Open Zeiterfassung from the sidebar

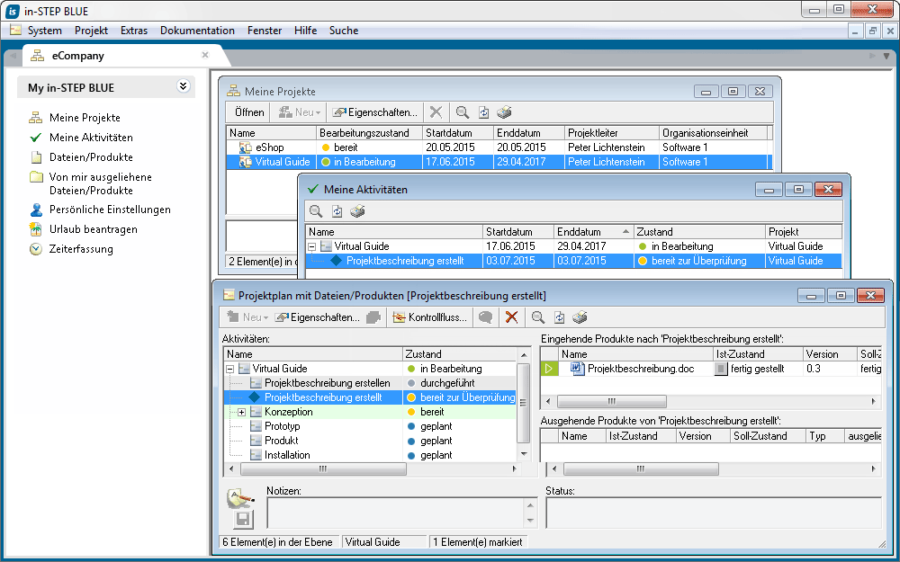[80, 249]
